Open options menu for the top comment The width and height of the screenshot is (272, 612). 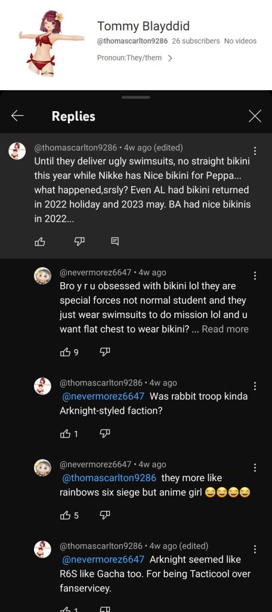[x=255, y=151]
